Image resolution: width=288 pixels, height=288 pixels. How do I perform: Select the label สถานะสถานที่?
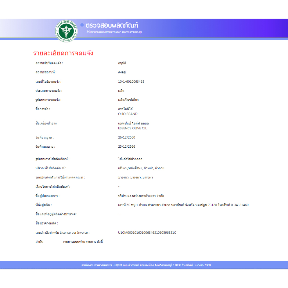tap(46, 72)
